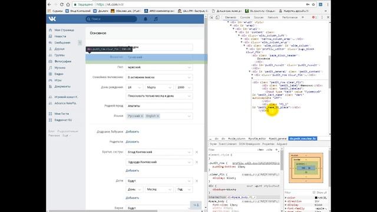This screenshot has height=212, width=377.
Task: Toggle DevTools device toolbar icon
Action: tap(217, 17)
